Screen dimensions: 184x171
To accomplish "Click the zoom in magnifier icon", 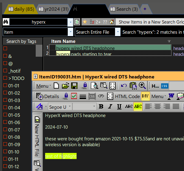I will pos(142,86).
